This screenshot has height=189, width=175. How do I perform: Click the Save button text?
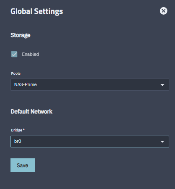coord(23,165)
